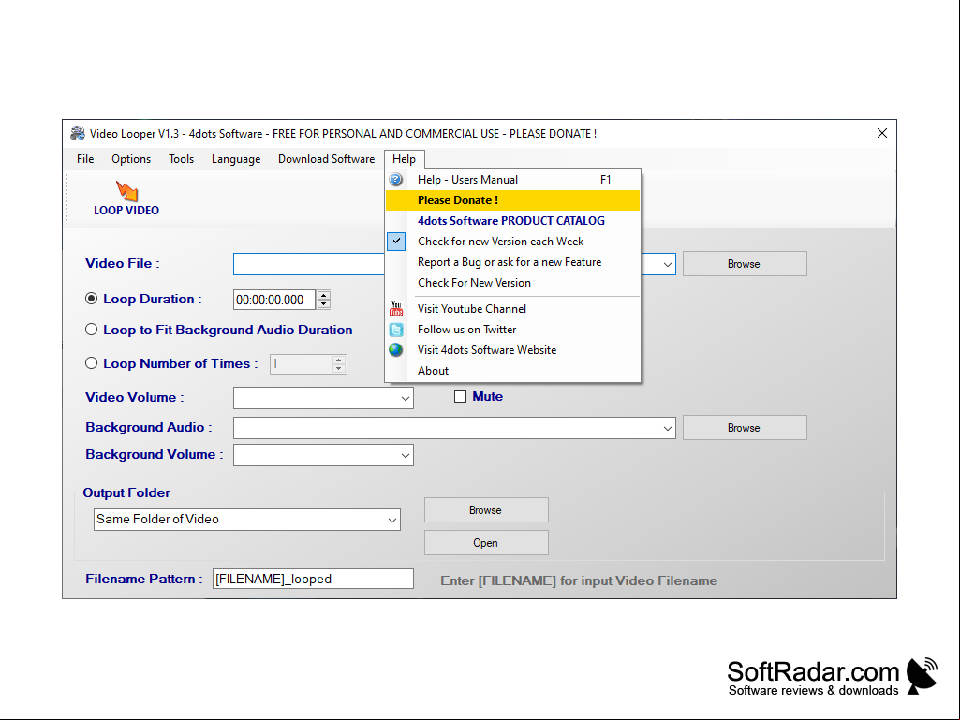Close the Video Looper window
Viewport: 960px width, 720px height.
coord(882,134)
